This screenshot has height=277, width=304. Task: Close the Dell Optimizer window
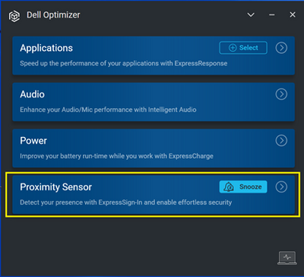tap(293, 15)
